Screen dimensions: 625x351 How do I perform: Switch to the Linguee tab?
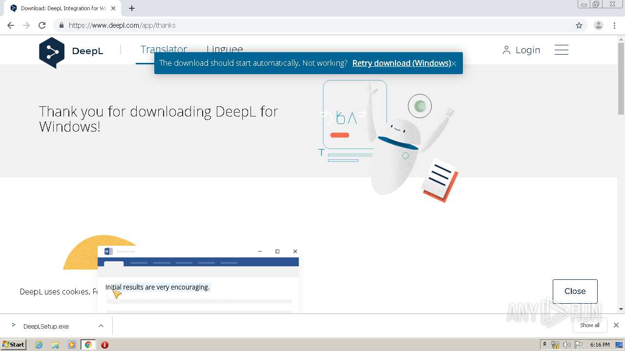[225, 50]
